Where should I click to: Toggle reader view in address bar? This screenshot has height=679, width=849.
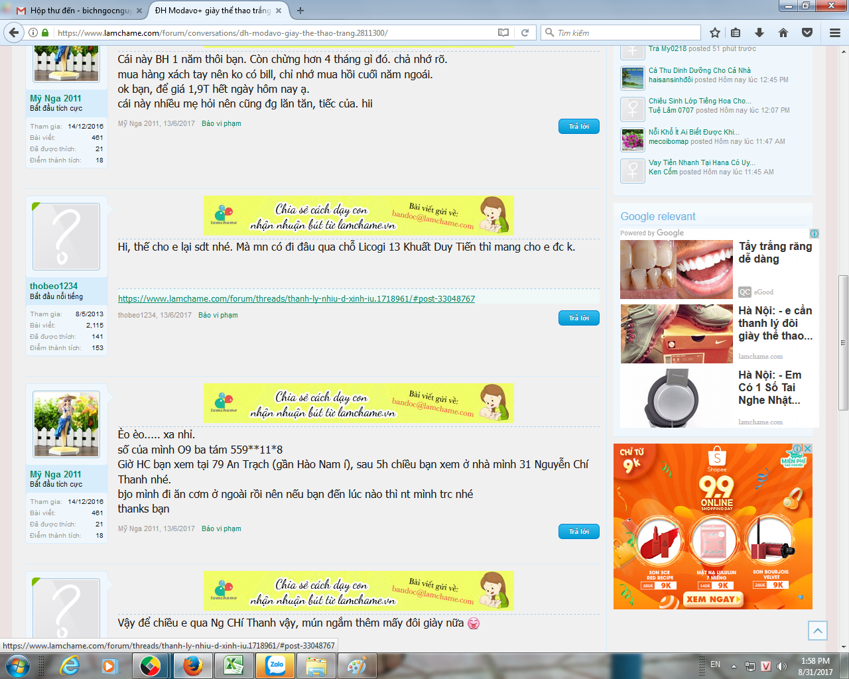coord(503,32)
